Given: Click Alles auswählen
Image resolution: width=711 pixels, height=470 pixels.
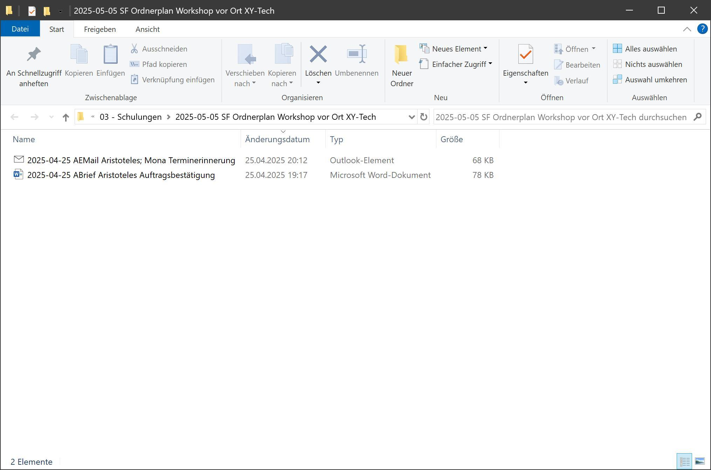Looking at the screenshot, I should [x=645, y=49].
